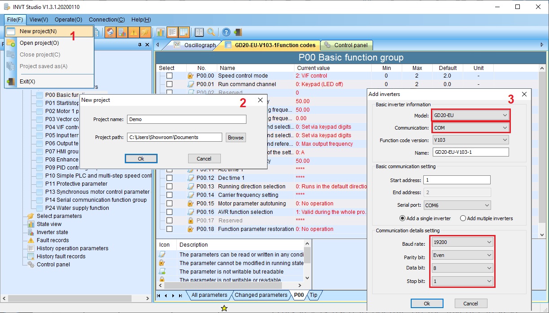Open the Parity bit dropdown
This screenshot has height=313, width=549.
point(462,255)
